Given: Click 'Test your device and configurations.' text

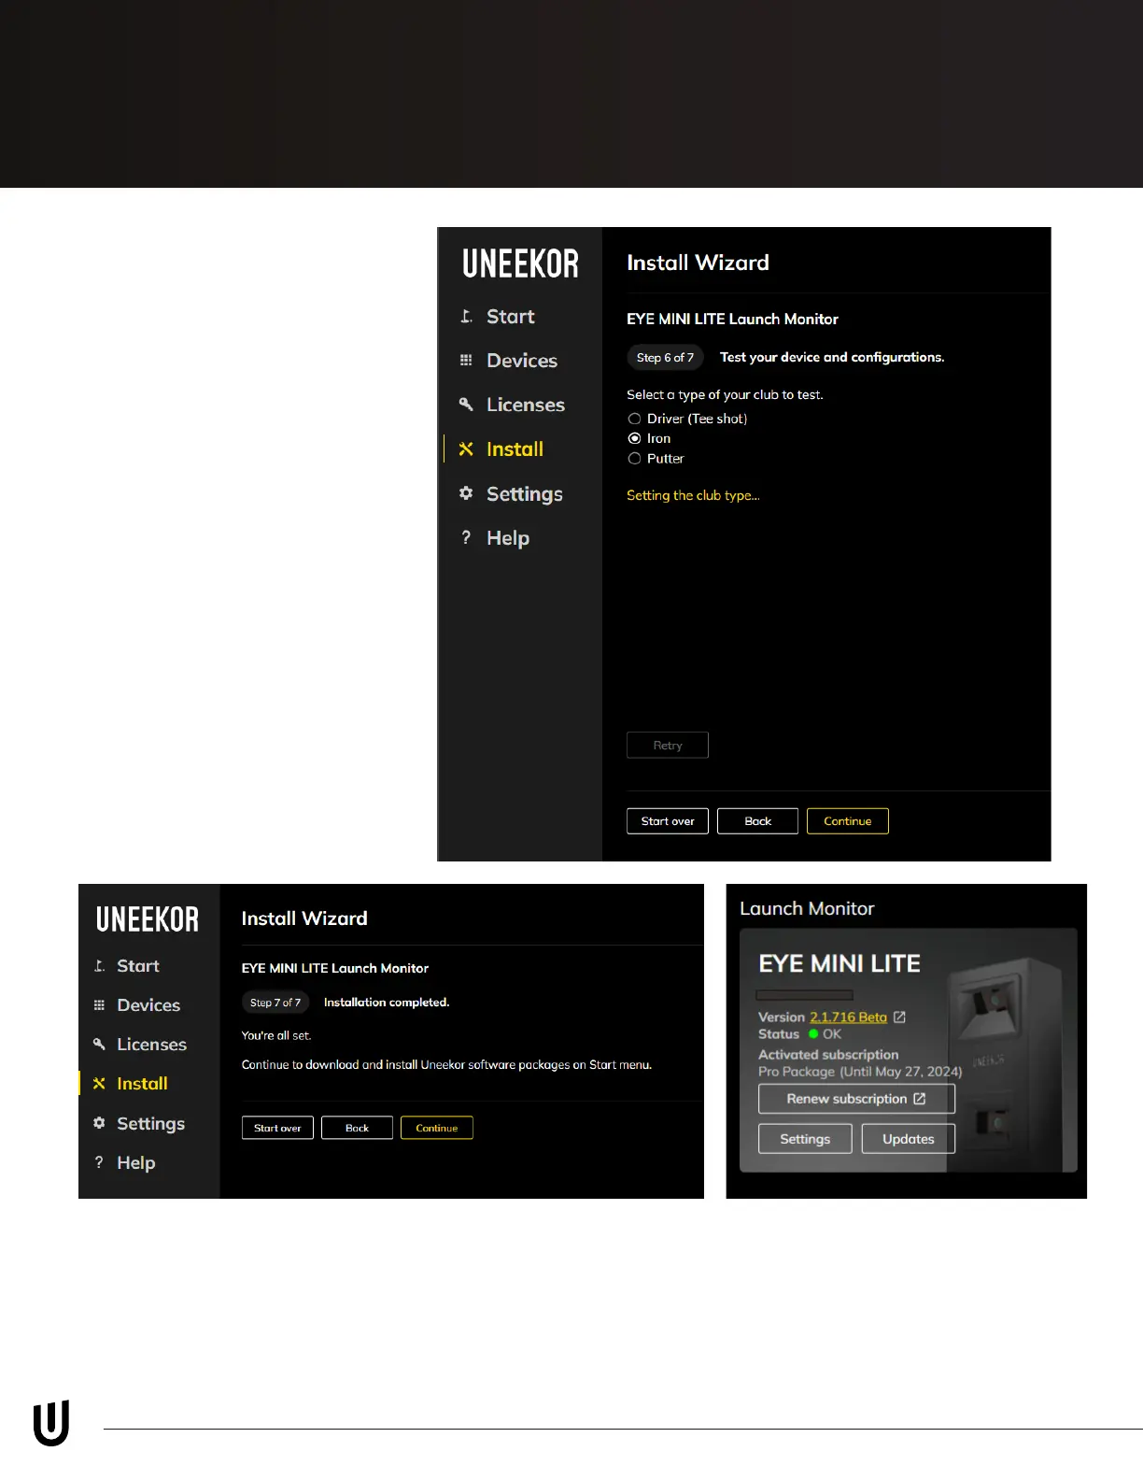Looking at the screenshot, I should coord(832,358).
